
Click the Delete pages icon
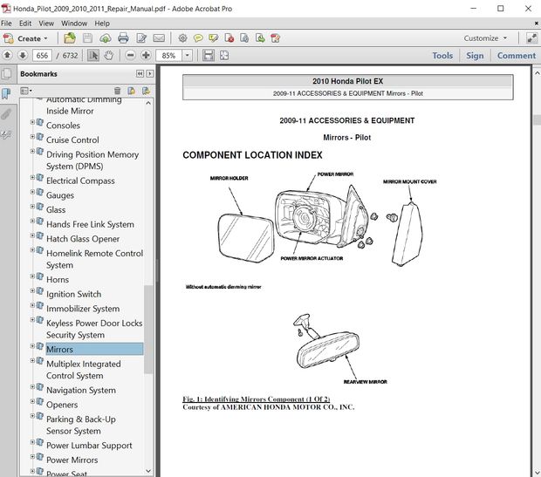[x=229, y=38]
